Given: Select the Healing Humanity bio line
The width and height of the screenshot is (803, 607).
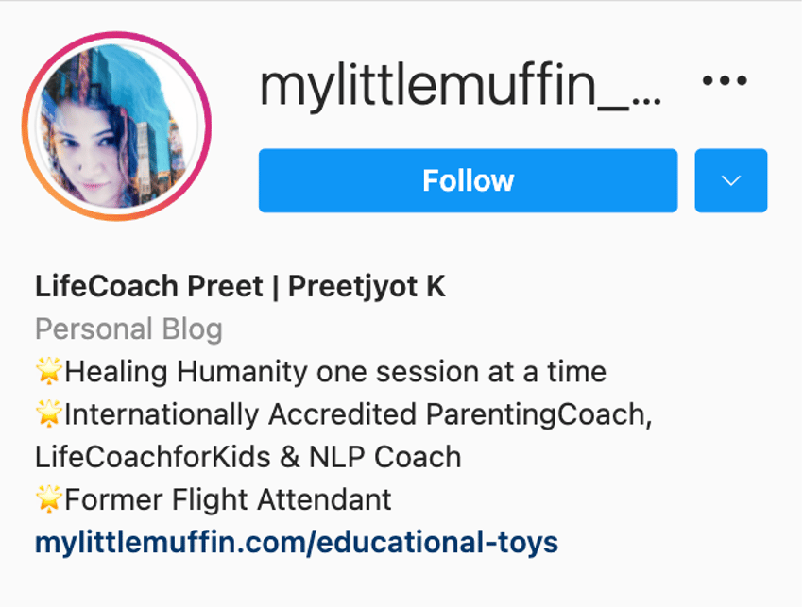Looking at the screenshot, I should tap(321, 371).
